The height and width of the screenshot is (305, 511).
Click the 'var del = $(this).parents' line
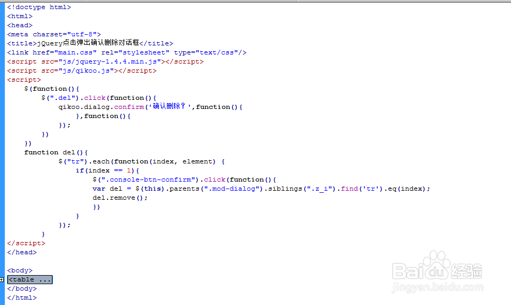(x=261, y=189)
